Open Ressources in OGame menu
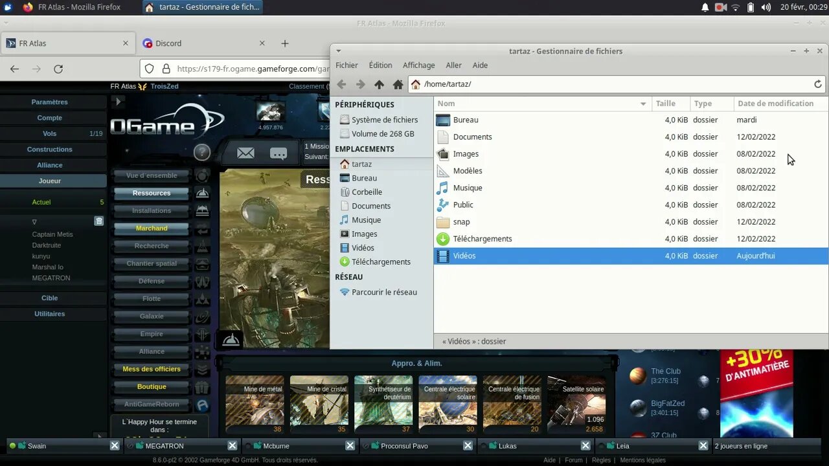This screenshot has height=466, width=829. click(152, 193)
